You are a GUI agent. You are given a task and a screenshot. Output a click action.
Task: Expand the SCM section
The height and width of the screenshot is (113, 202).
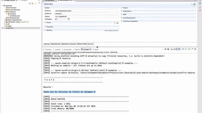(122, 14)
